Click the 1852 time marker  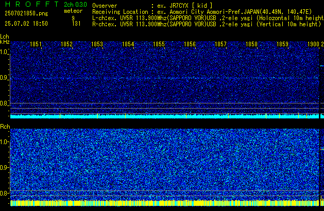point(67,44)
